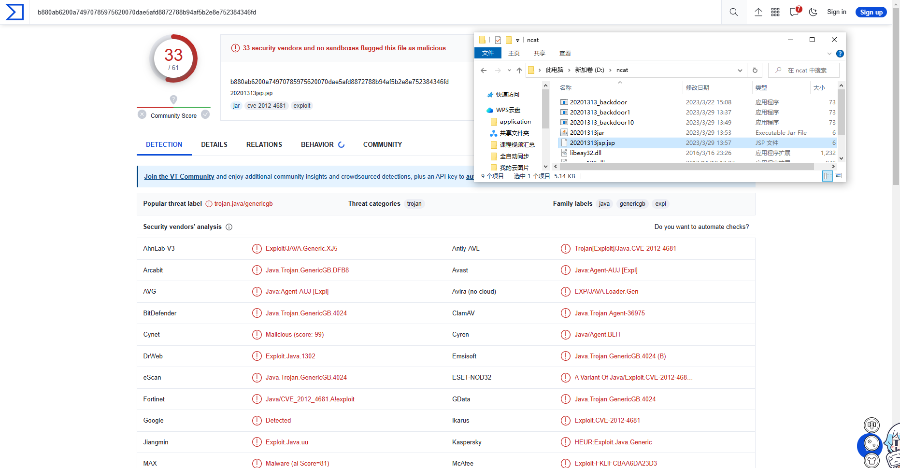The image size is (900, 468).
Task: Click the upload file arrow icon
Action: (758, 12)
